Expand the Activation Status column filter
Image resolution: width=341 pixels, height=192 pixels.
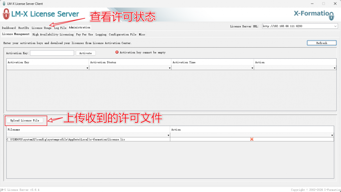(x=169, y=68)
